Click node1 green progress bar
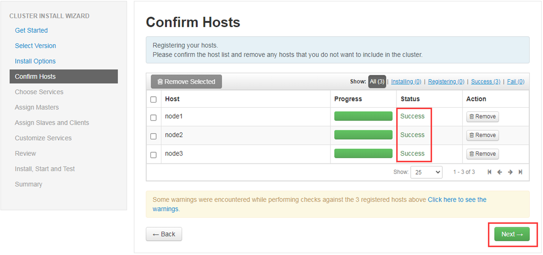The height and width of the screenshot is (255, 543). click(x=363, y=116)
